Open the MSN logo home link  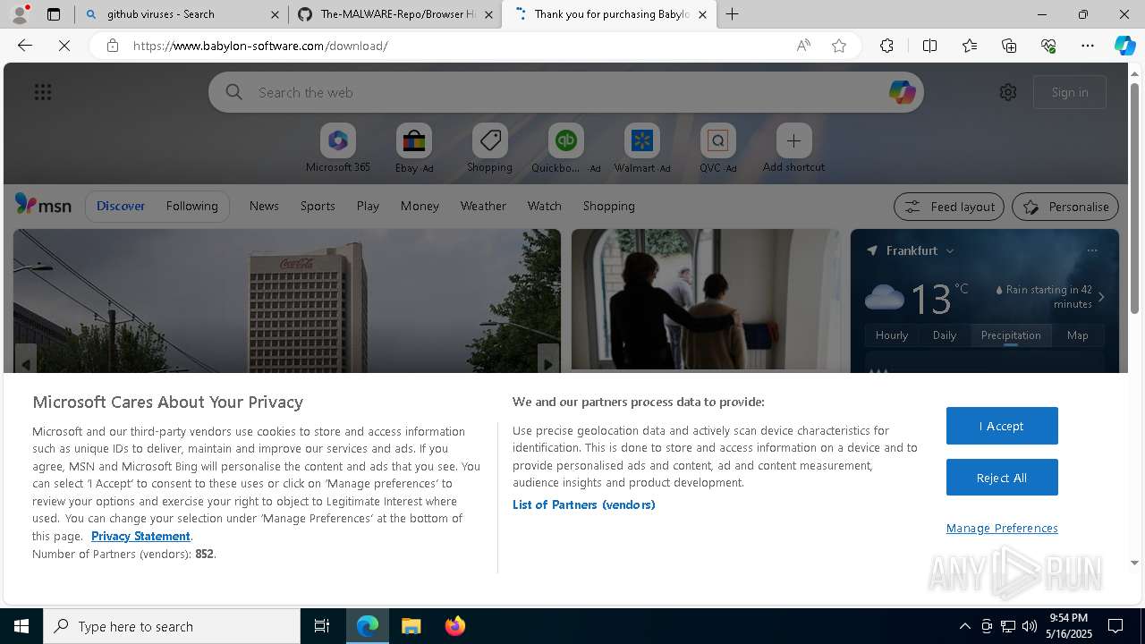click(43, 205)
